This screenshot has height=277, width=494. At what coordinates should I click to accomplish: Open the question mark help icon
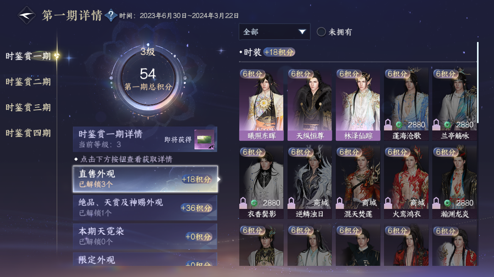tap(111, 15)
